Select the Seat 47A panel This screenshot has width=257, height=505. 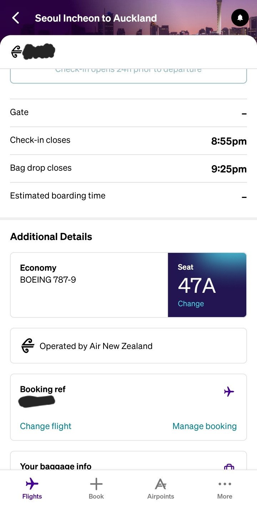click(x=207, y=285)
